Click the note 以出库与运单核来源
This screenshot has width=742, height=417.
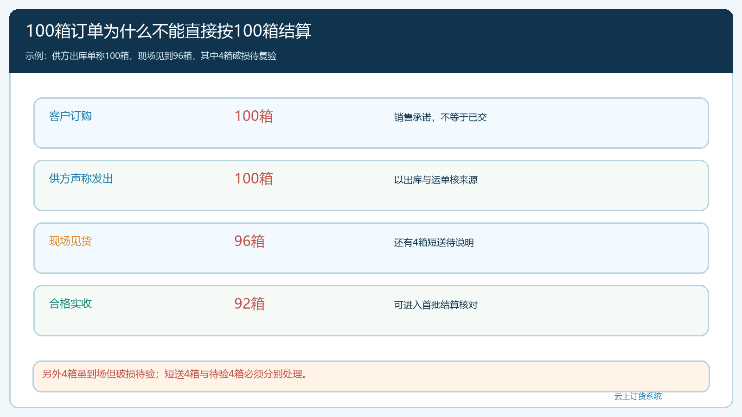point(436,180)
